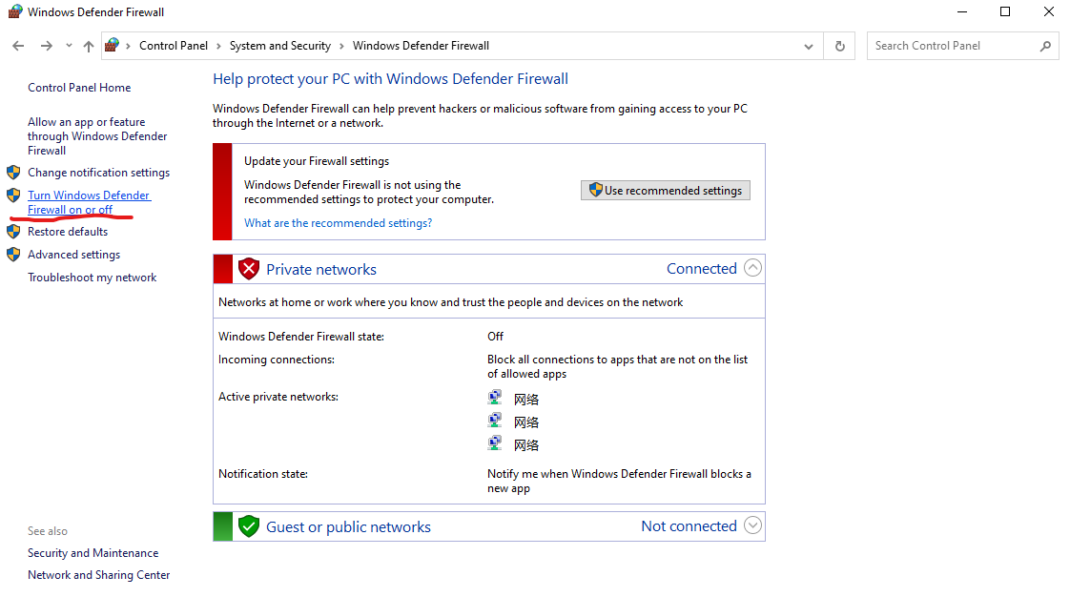
Task: Click second active private network icon
Action: [495, 421]
